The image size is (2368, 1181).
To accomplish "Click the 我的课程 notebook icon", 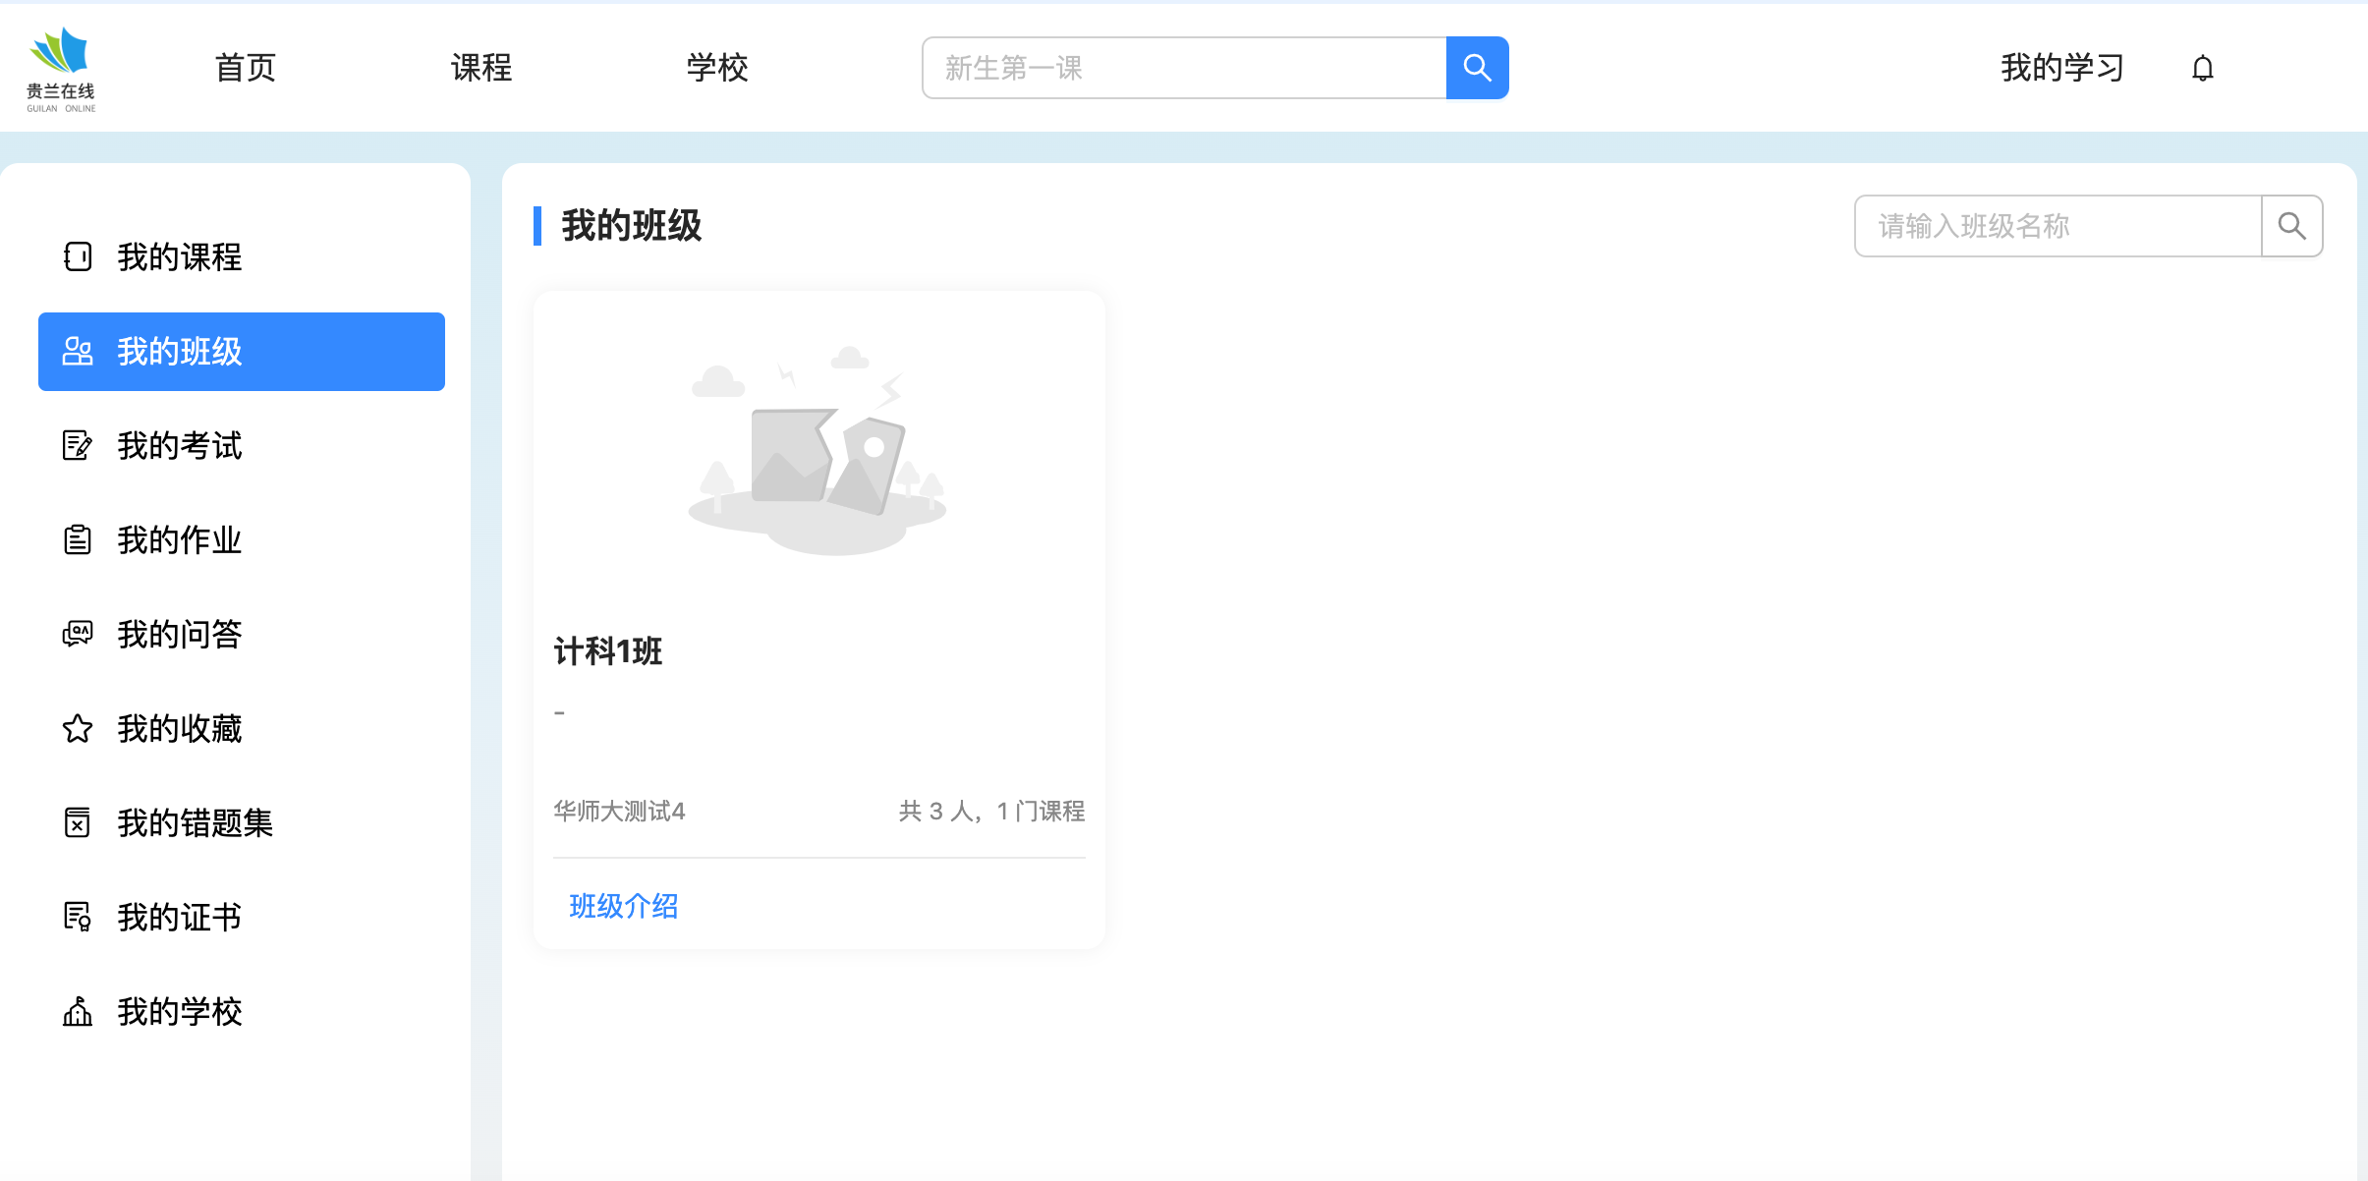I will coord(78,256).
